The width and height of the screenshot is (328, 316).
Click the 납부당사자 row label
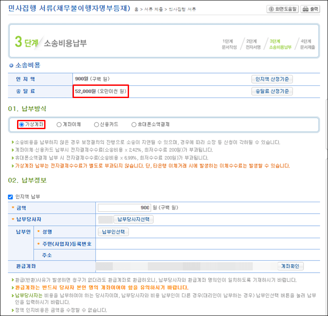tap(29, 219)
